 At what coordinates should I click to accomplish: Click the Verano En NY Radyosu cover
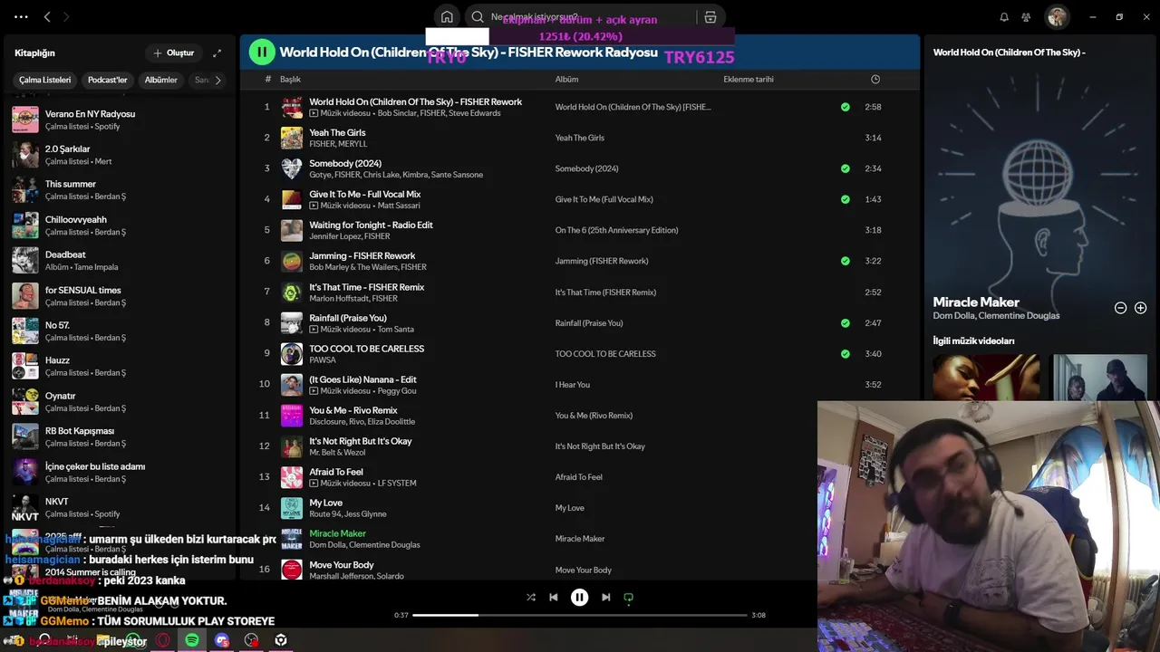[x=25, y=120]
